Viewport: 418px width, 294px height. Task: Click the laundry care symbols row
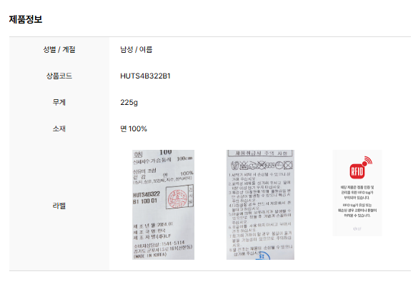(262, 166)
